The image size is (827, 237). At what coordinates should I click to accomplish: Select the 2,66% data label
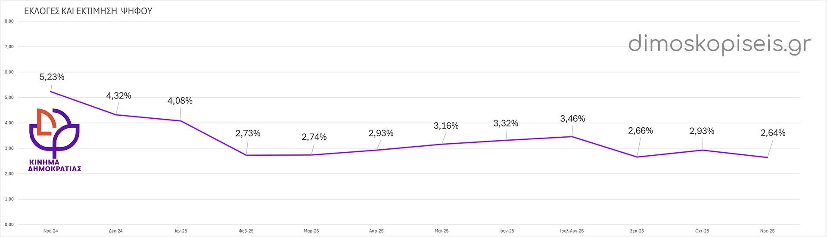pos(640,131)
